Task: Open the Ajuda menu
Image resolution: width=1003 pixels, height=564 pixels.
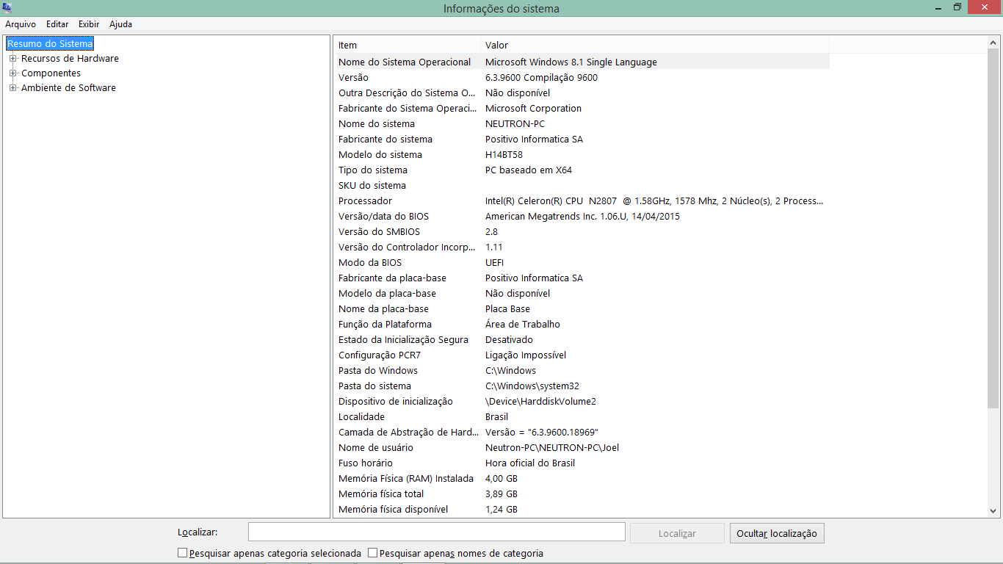Action: [120, 24]
